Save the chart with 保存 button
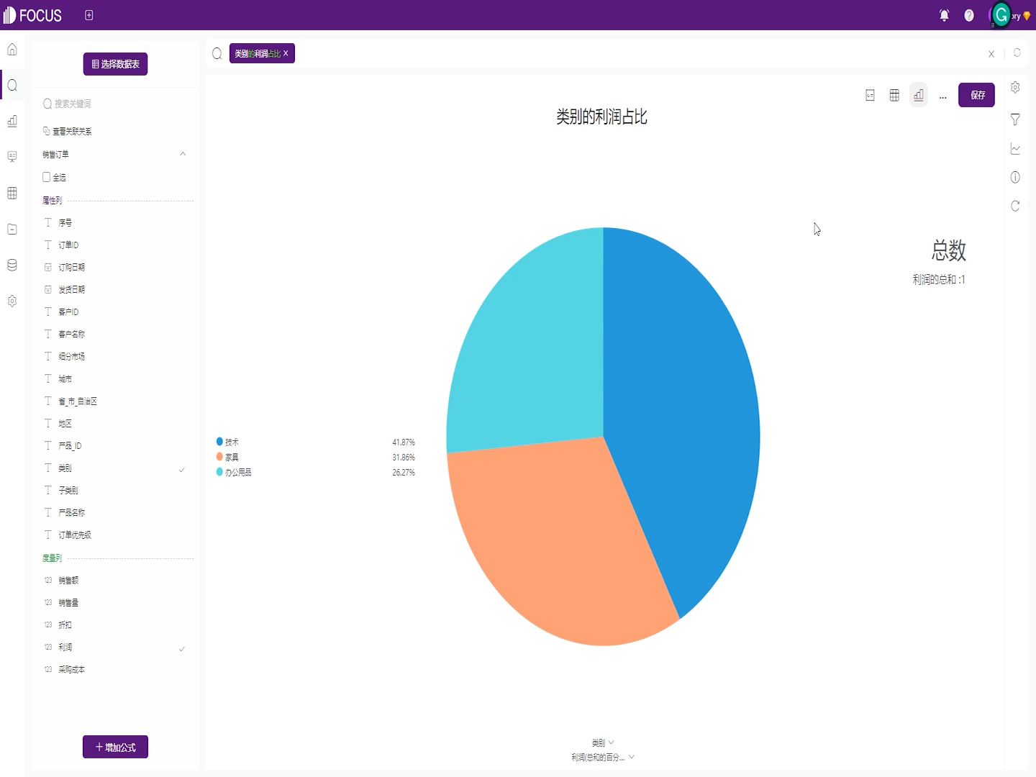 [976, 95]
